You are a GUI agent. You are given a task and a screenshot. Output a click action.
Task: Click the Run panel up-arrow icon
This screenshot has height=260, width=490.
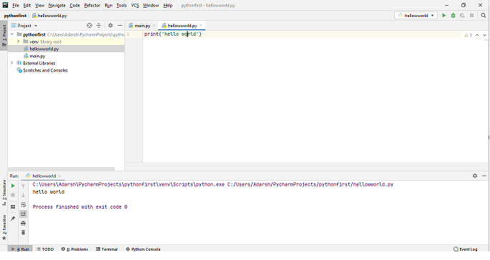(x=23, y=186)
